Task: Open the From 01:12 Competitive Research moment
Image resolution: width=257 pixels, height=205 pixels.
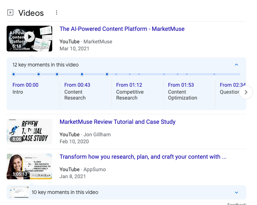Action: tap(130, 91)
